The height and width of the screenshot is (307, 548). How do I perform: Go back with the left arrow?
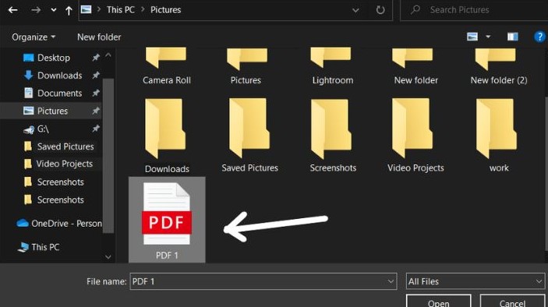point(13,10)
